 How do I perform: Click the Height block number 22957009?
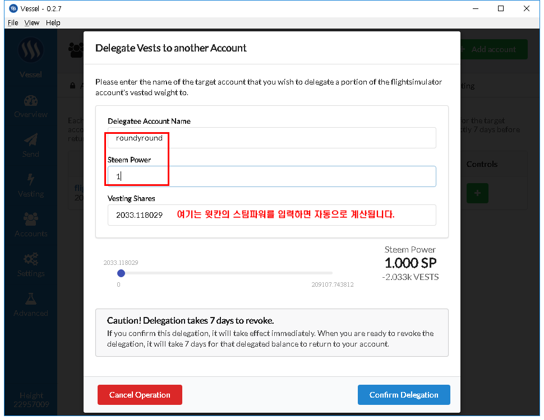pyautogui.click(x=31, y=404)
